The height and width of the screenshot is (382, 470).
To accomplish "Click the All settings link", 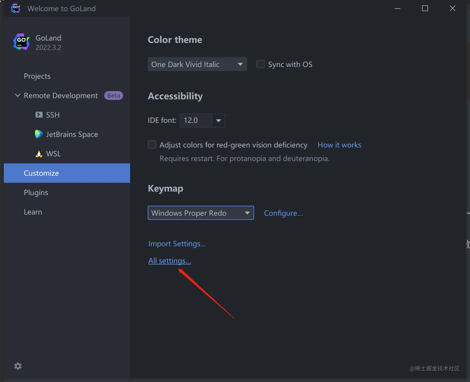I will (x=170, y=261).
